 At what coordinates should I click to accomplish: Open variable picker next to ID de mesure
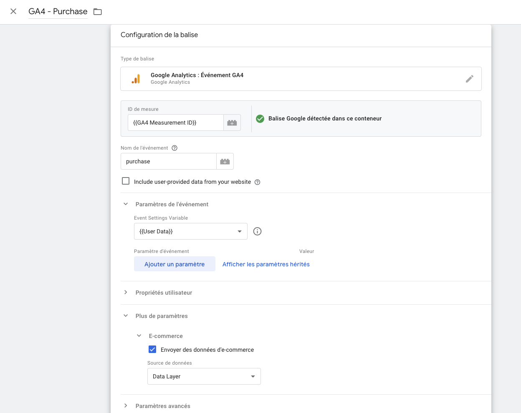[232, 123]
